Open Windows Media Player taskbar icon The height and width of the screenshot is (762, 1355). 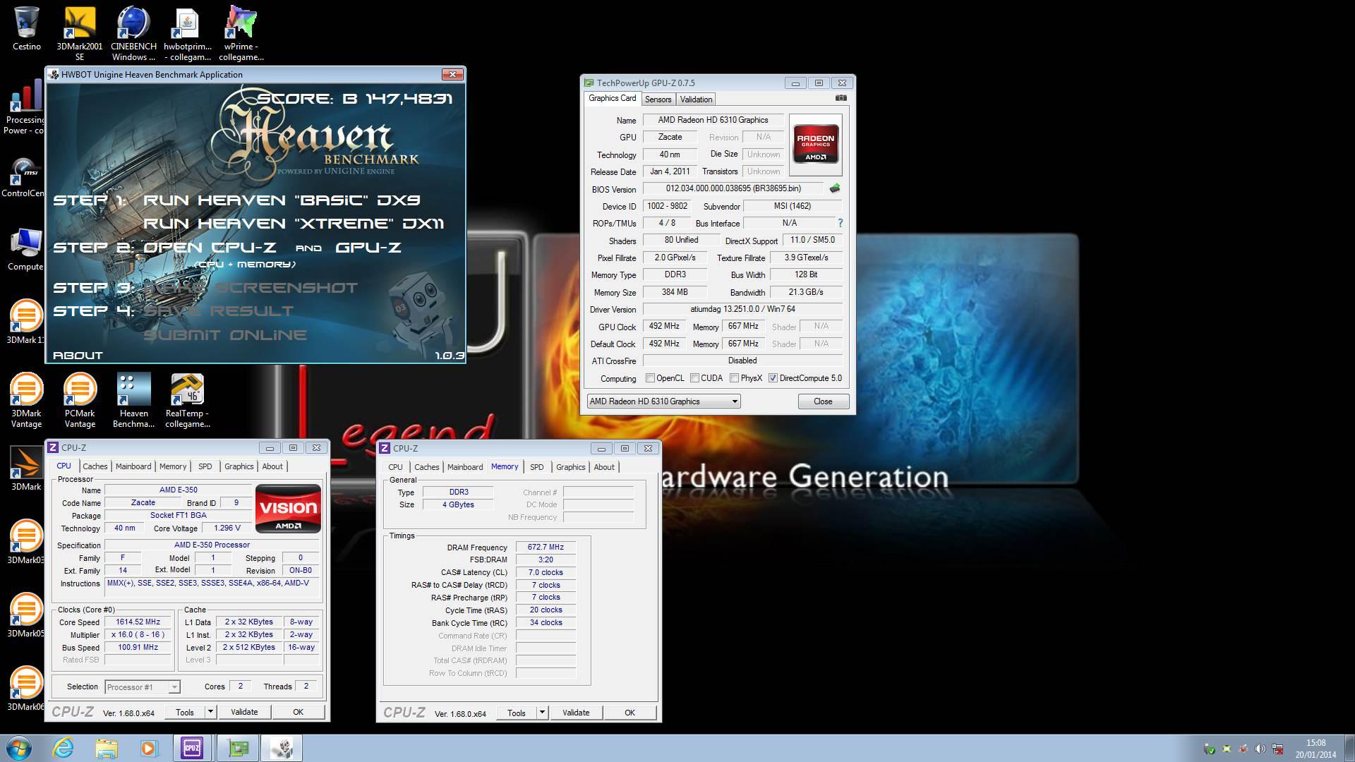coord(149,748)
